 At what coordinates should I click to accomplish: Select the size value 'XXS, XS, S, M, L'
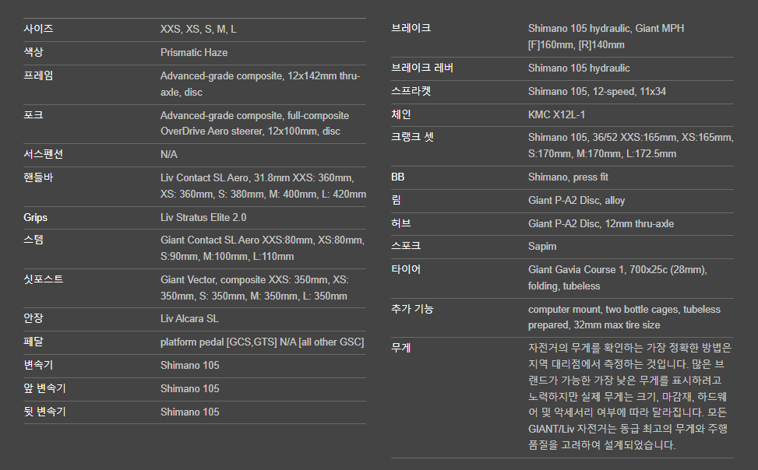[x=198, y=30]
